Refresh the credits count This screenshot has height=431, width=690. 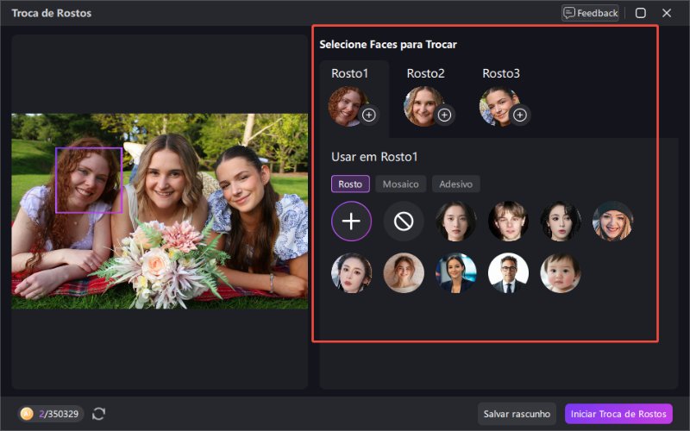[x=98, y=414]
